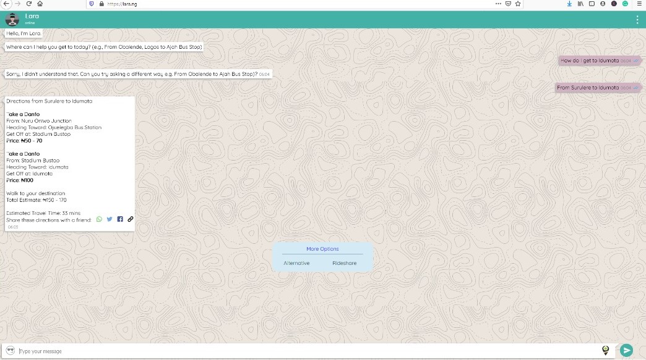Go to the browser home page

coord(40,4)
